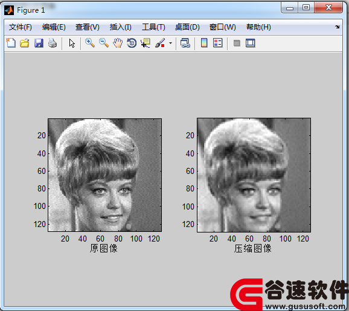Image resolution: width=349 pixels, height=311 pixels.
Task: Toggle the Link Plot tool
Action: (185, 43)
